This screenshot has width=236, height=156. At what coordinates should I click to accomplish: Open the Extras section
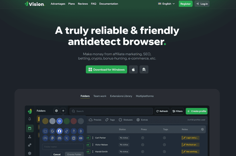pyautogui.click(x=142, y=120)
